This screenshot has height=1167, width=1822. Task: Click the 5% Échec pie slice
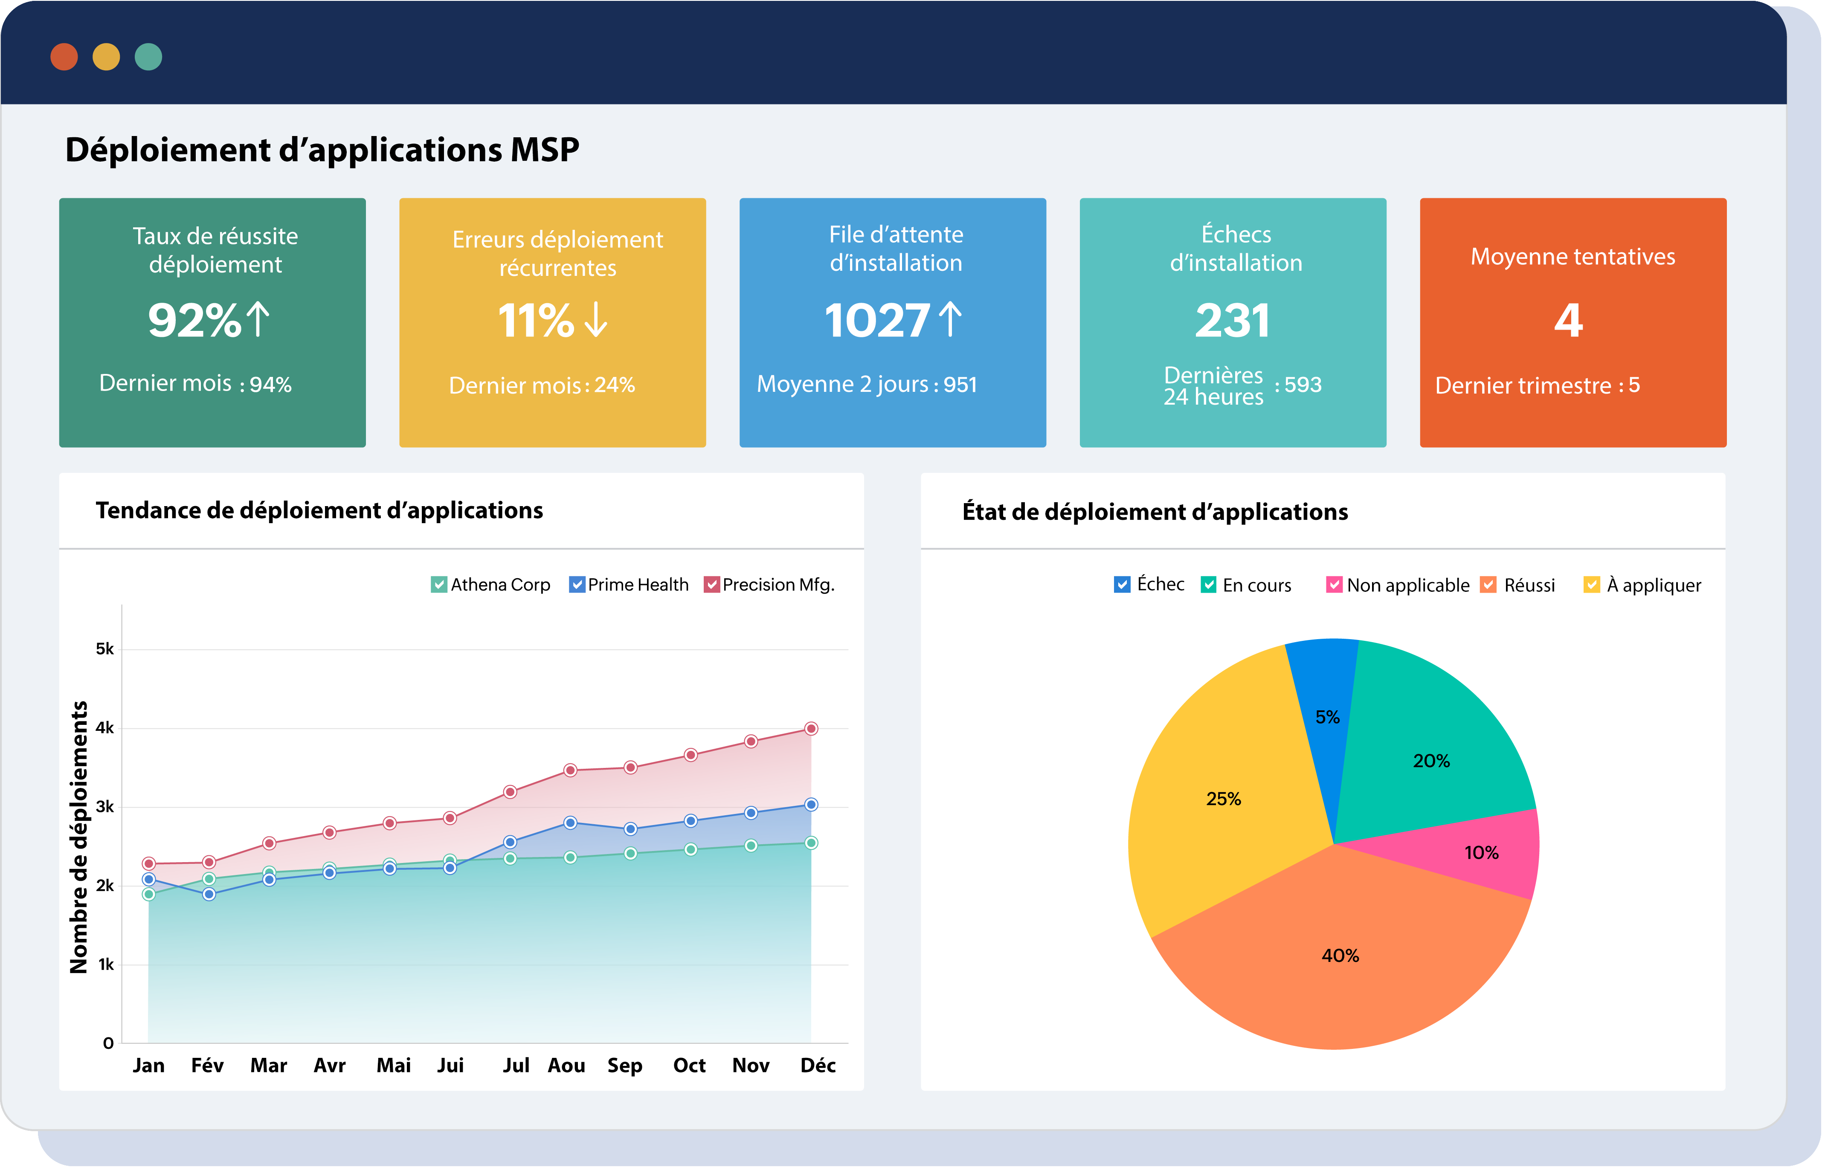click(1328, 717)
